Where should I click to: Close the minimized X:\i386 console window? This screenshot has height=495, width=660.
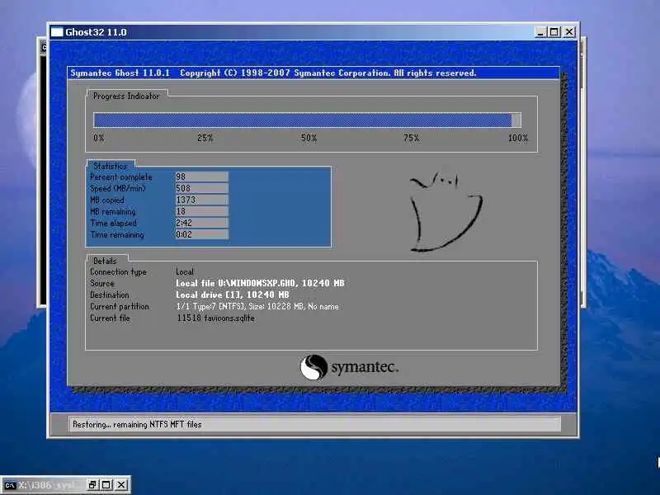click(x=120, y=485)
